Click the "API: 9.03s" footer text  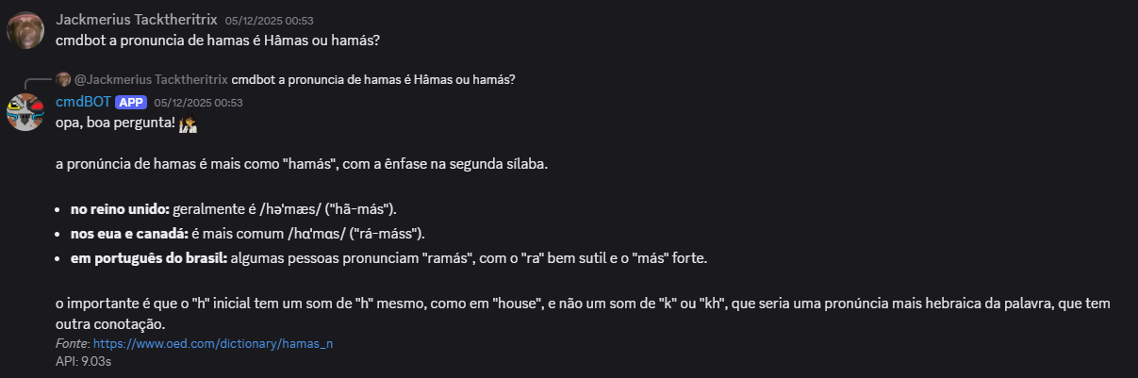[84, 359]
